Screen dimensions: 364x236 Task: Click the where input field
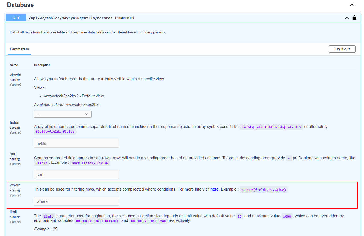[77, 201]
